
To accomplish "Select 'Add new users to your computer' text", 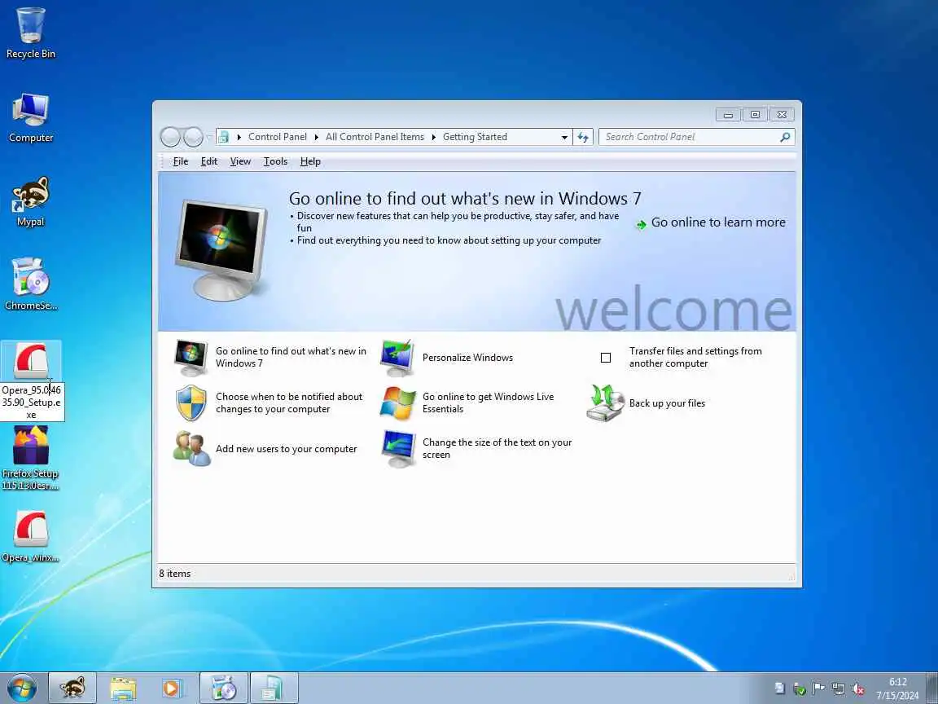I will (x=286, y=448).
